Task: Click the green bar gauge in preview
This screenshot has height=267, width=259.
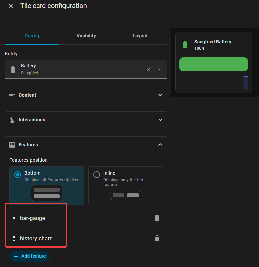Action: point(214,64)
